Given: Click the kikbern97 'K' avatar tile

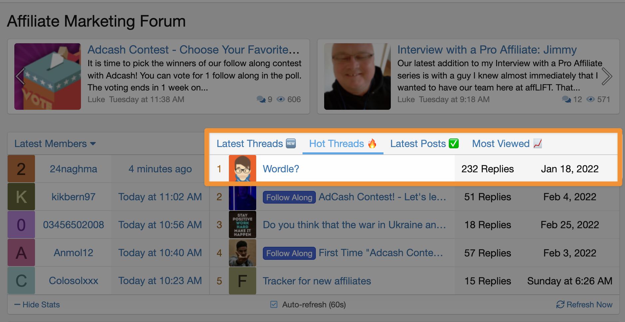Looking at the screenshot, I should [x=21, y=197].
